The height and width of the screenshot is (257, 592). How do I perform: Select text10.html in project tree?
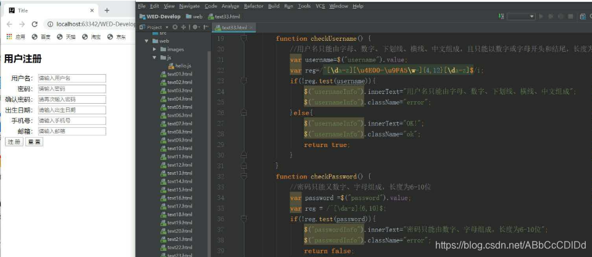(x=177, y=148)
